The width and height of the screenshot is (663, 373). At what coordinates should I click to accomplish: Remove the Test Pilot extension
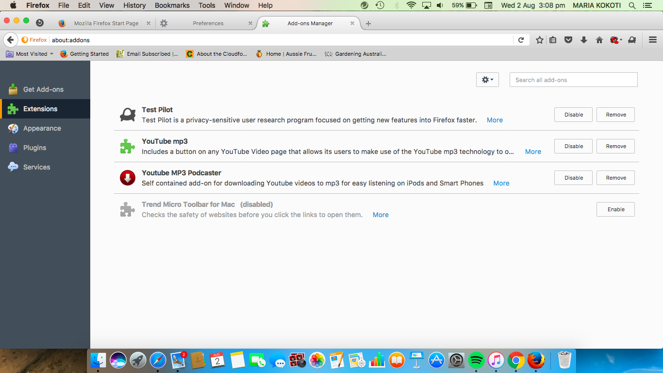616,115
